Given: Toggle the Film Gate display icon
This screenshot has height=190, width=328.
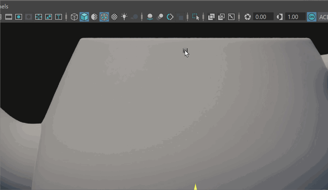Looking at the screenshot, I should (x=9, y=17).
